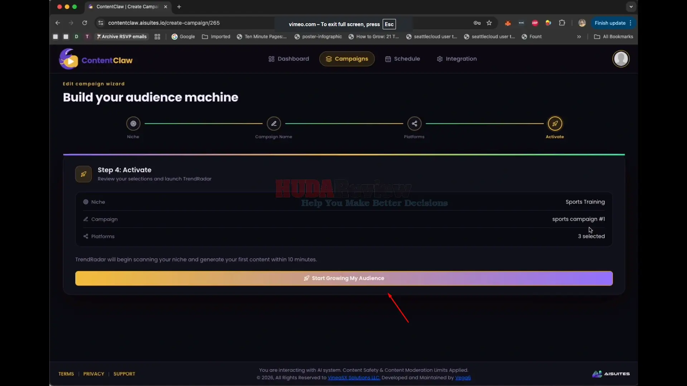Click the Niche row label
687x386 pixels.
[94, 202]
